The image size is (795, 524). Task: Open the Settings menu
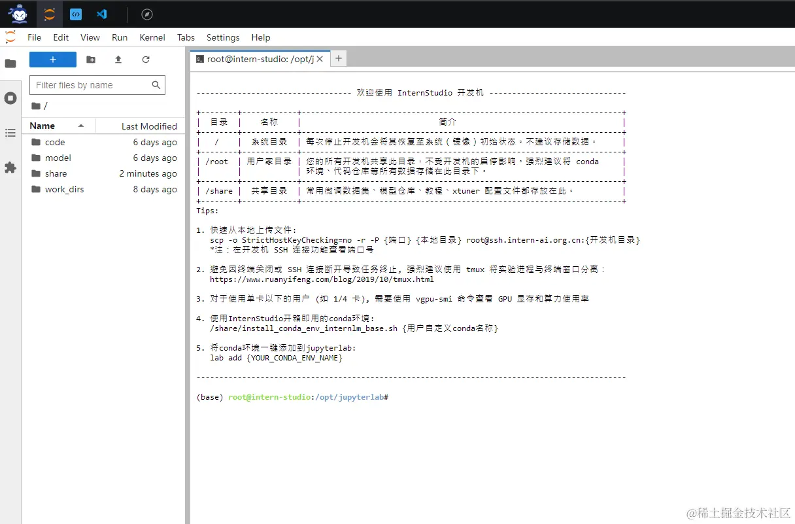tap(223, 37)
